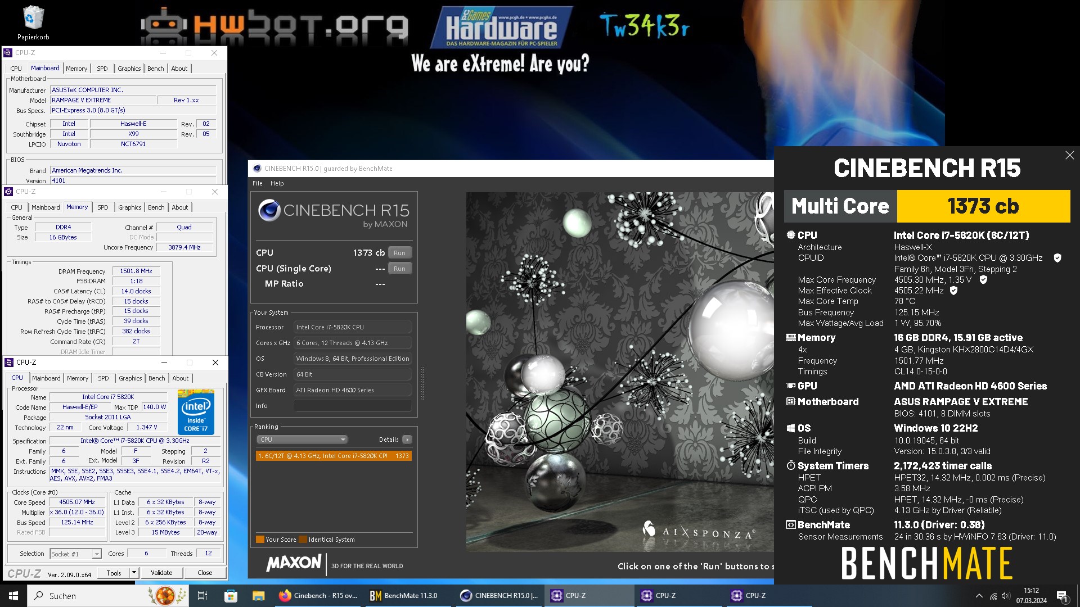Image resolution: width=1080 pixels, height=607 pixels.
Task: Switch to Firefox Cinebench R15 taskbar window
Action: (x=318, y=596)
